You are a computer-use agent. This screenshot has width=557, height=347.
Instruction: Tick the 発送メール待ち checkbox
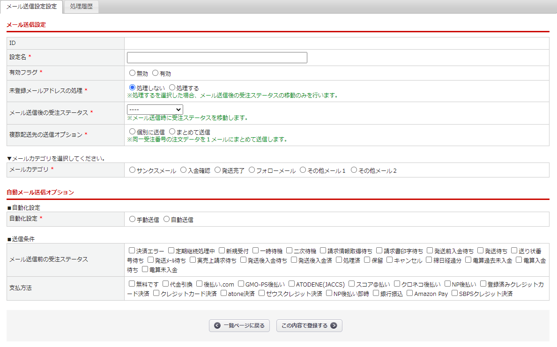pyautogui.click(x=151, y=259)
